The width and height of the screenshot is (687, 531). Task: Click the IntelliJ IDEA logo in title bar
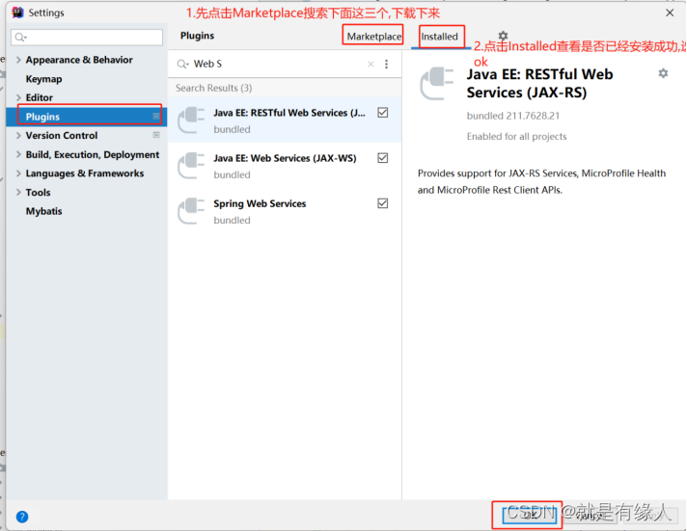[18, 13]
